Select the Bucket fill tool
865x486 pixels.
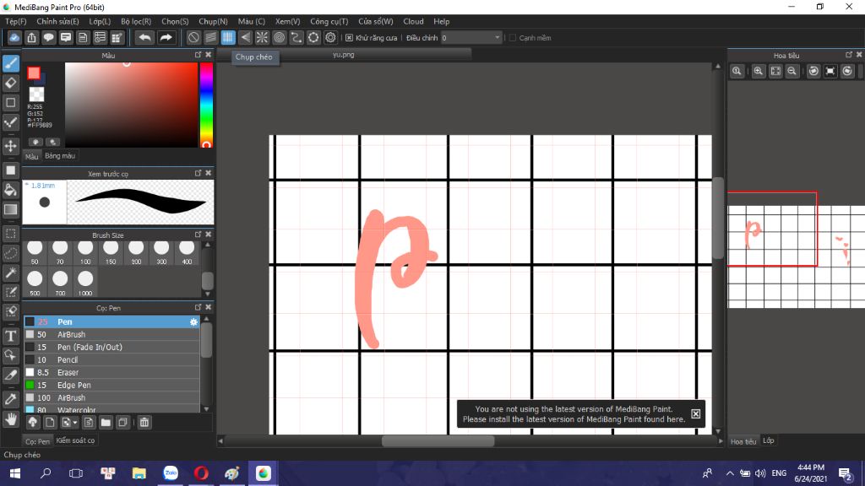click(10, 190)
